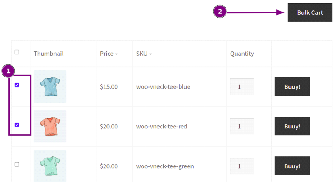
Task: Toggle the select-all checkbox in table header
Action: coord(17,52)
